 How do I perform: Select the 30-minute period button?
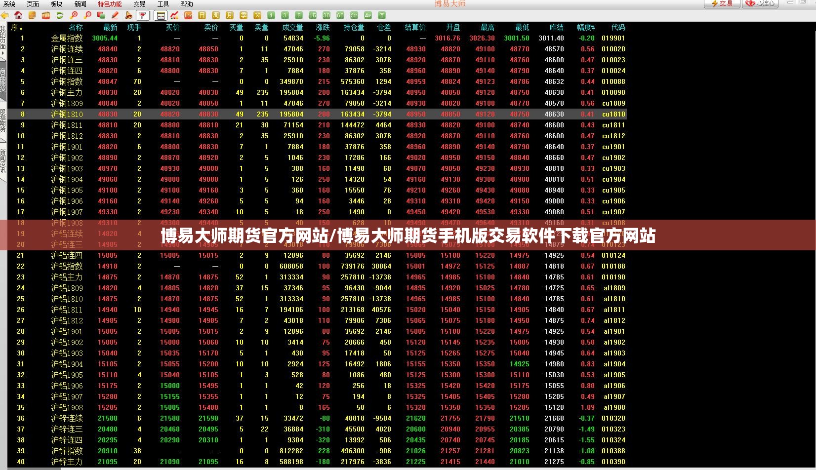(326, 15)
